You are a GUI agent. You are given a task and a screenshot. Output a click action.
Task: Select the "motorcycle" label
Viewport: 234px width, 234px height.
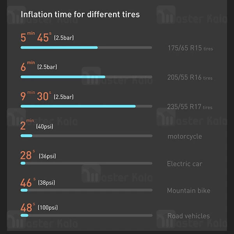coord(185,136)
